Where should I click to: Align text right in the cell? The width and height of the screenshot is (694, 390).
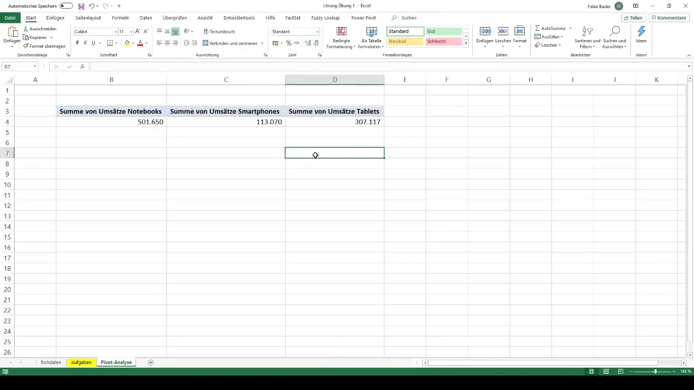pos(175,43)
